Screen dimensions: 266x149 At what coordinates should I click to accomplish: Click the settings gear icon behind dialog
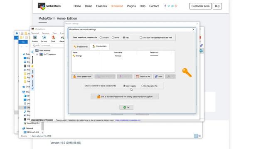201,50
